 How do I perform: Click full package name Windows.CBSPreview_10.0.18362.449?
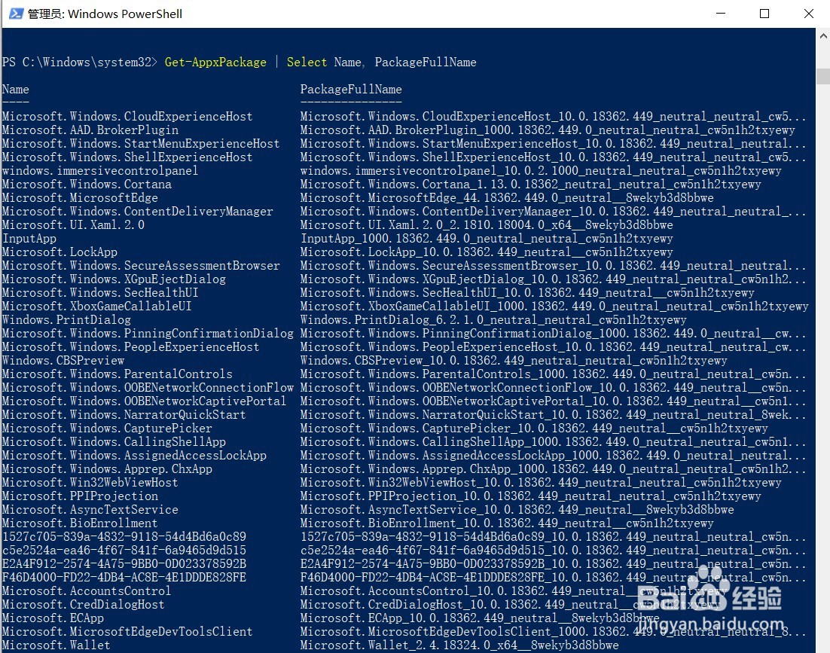click(x=514, y=361)
